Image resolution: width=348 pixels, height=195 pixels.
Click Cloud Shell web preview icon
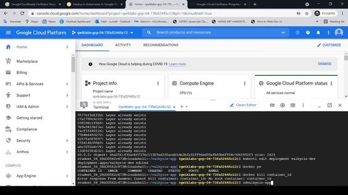(x=293, y=105)
